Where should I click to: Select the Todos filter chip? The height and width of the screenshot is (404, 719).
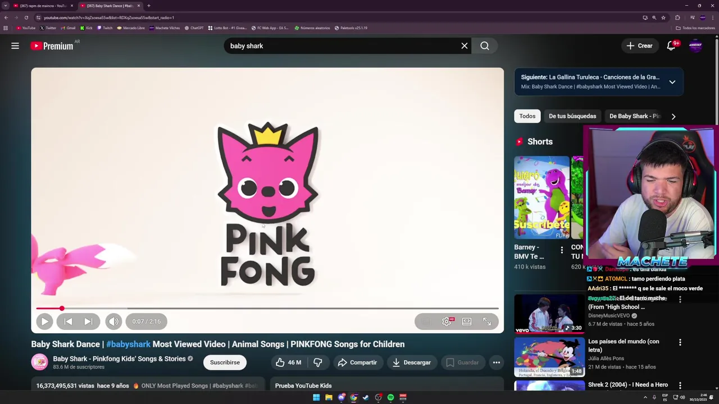point(527,116)
